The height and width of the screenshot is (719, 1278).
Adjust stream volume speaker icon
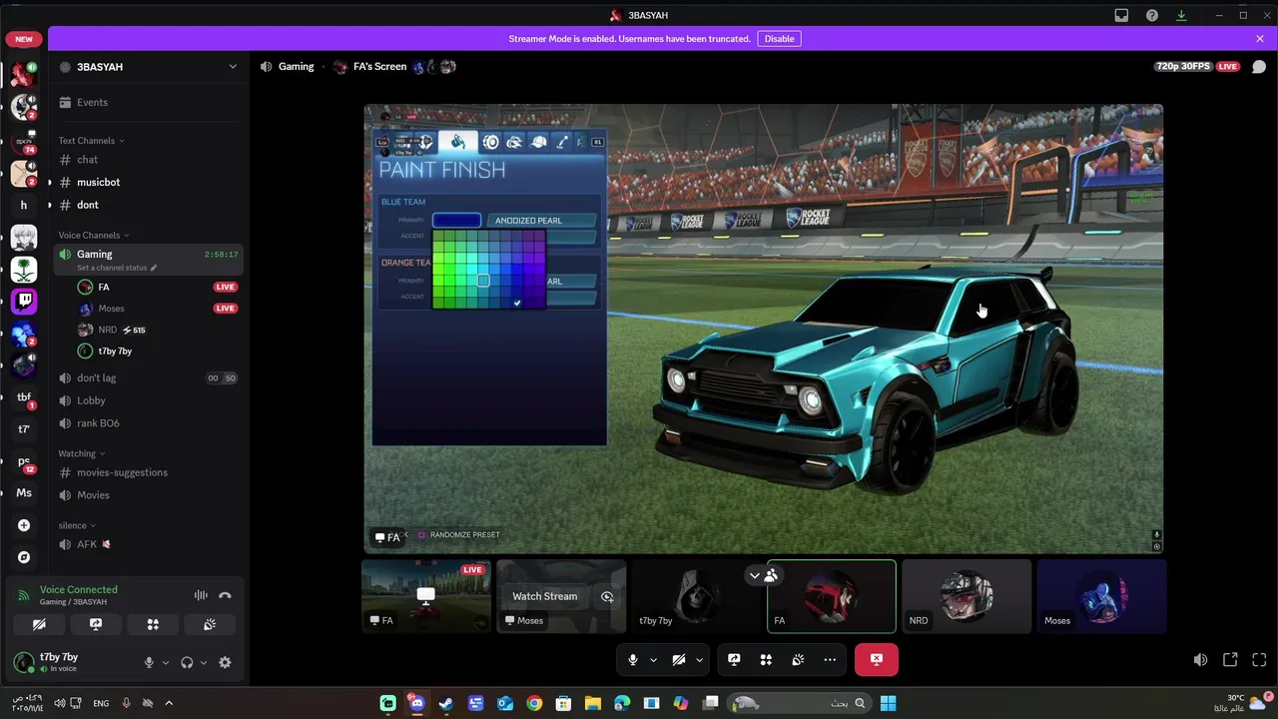(x=1200, y=659)
